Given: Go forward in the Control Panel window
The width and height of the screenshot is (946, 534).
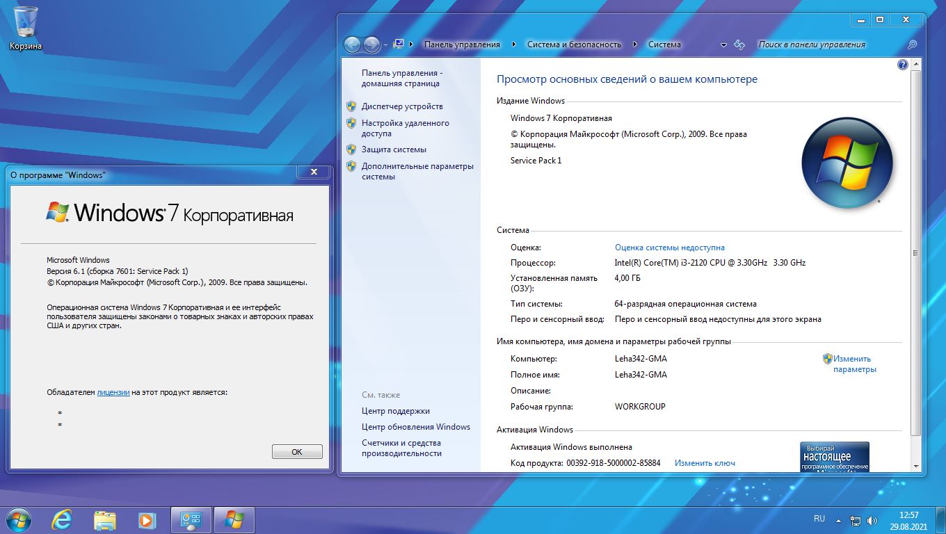Looking at the screenshot, I should (372, 45).
